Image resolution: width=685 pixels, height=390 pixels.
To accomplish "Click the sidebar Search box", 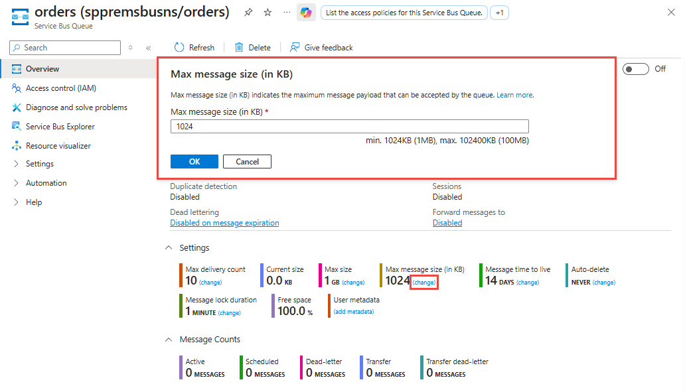I will (65, 48).
